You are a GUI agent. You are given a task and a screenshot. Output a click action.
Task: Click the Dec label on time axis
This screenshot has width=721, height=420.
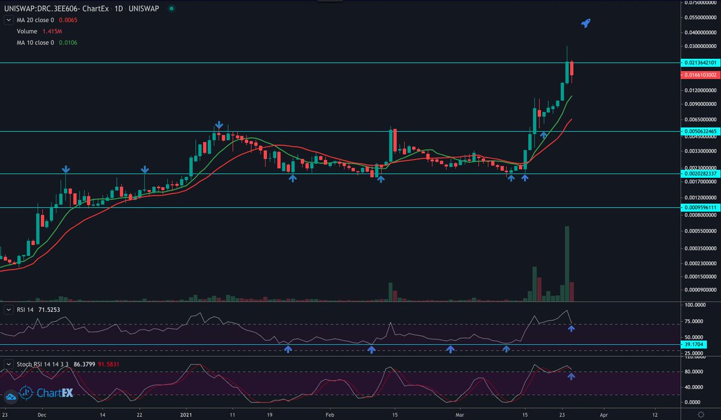pyautogui.click(x=41, y=414)
